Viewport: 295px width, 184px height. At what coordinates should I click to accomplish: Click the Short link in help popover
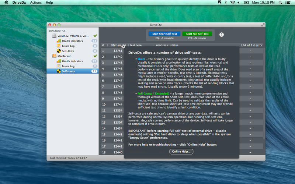point(141,59)
